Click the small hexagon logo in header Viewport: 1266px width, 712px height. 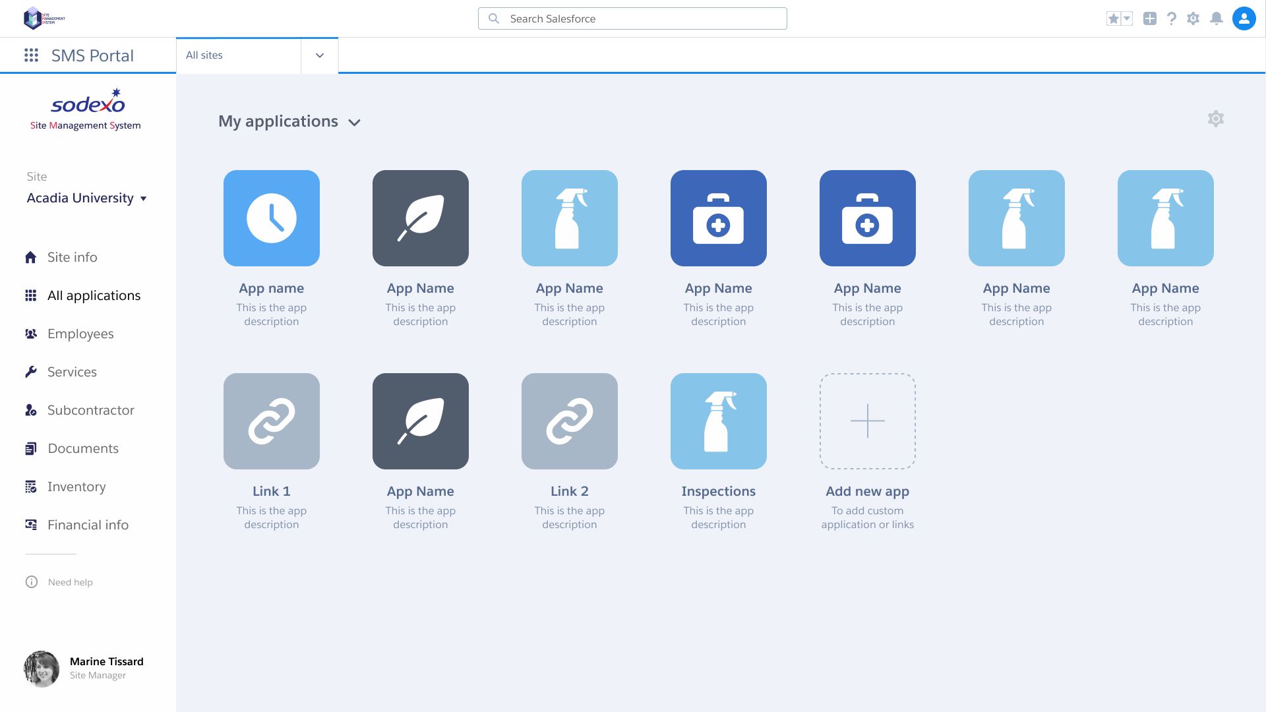[44, 18]
